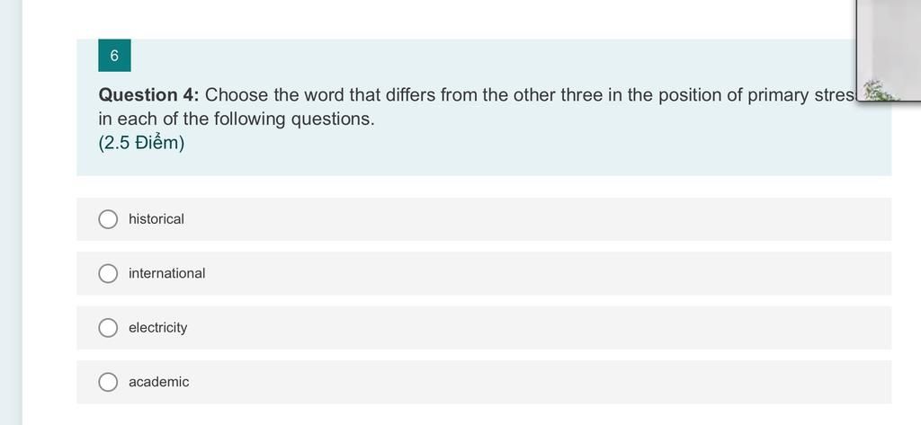Click the "(2.5 Điểm)" points label

(x=141, y=143)
